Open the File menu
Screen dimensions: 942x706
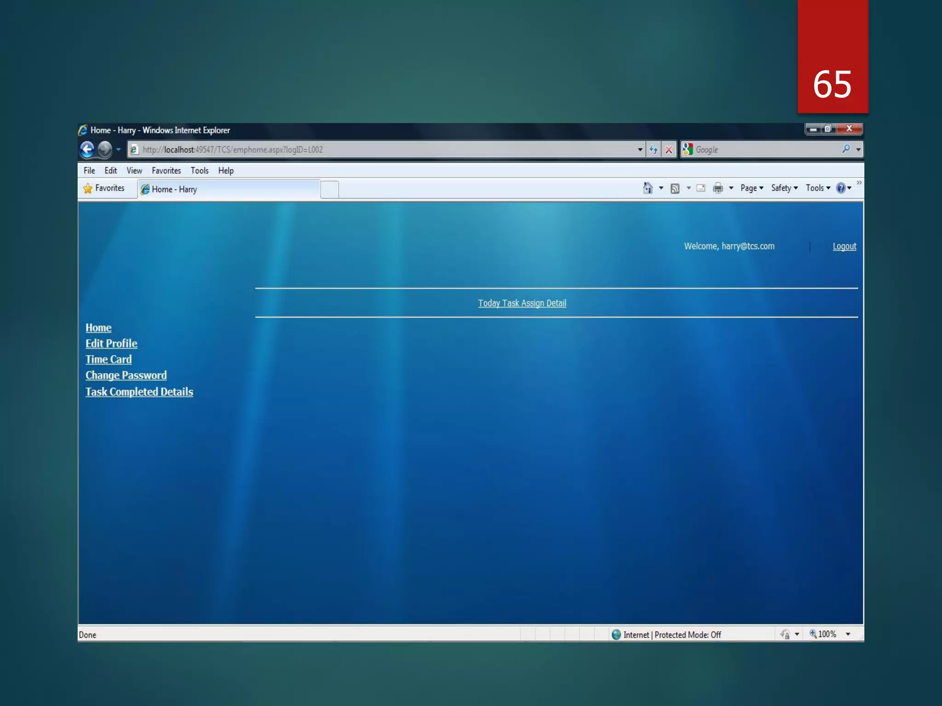click(89, 171)
